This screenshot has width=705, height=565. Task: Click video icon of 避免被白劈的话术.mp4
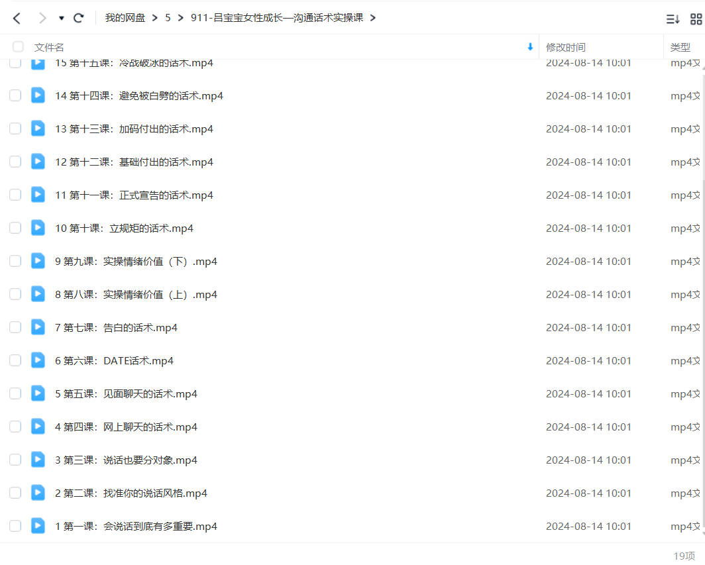click(x=38, y=95)
